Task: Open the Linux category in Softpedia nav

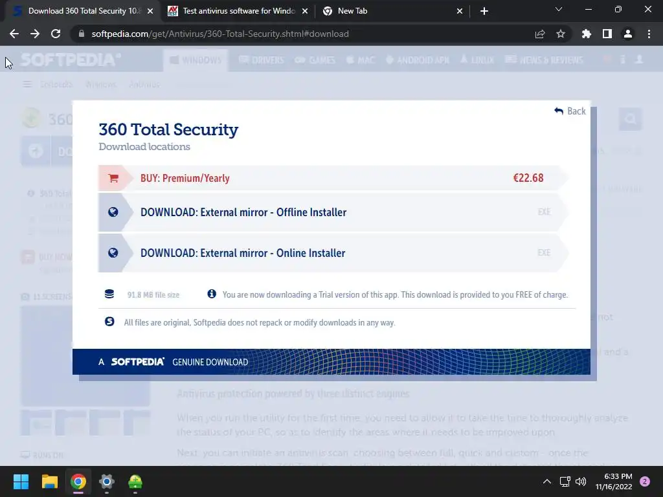Action: pos(477,60)
